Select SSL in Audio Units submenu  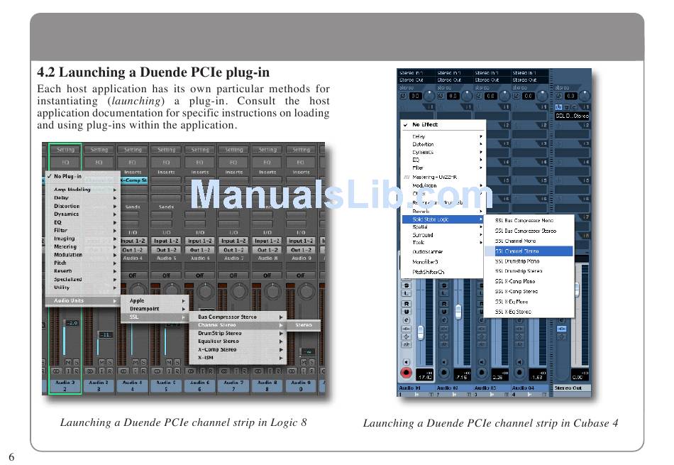pyautogui.click(x=155, y=317)
